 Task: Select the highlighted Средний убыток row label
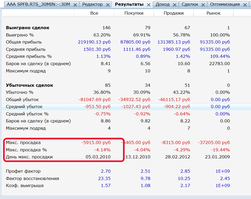point(24,107)
